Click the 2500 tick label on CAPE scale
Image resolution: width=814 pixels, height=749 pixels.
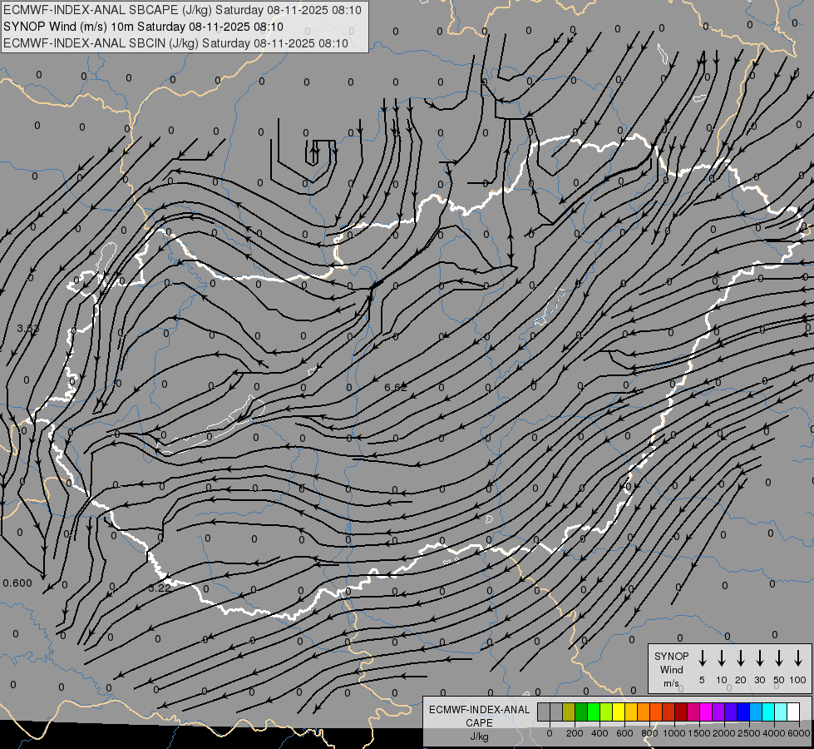[x=748, y=733]
